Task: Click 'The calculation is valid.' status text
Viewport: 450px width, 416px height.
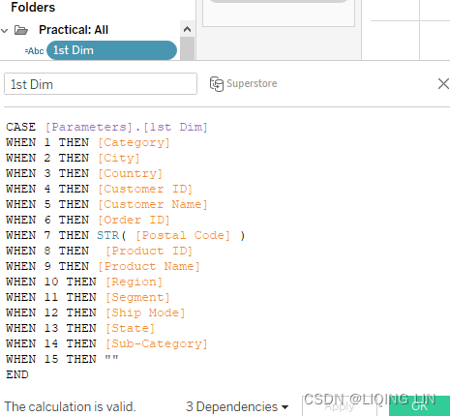Action: [x=70, y=407]
